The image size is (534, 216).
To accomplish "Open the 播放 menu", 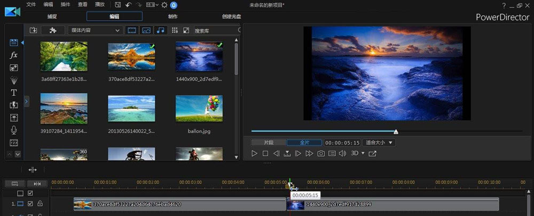I will coord(100,5).
